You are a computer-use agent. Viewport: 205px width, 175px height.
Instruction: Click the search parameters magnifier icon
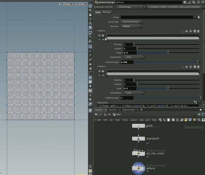coord(194,2)
